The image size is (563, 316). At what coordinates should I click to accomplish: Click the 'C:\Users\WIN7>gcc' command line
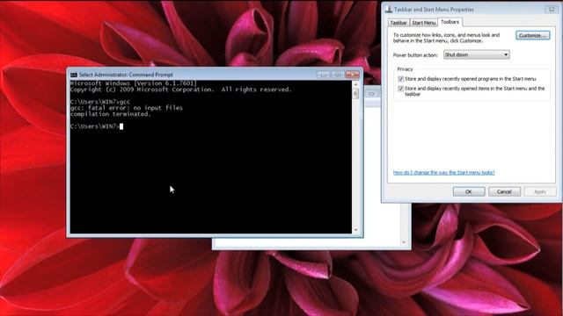pyautogui.click(x=100, y=102)
